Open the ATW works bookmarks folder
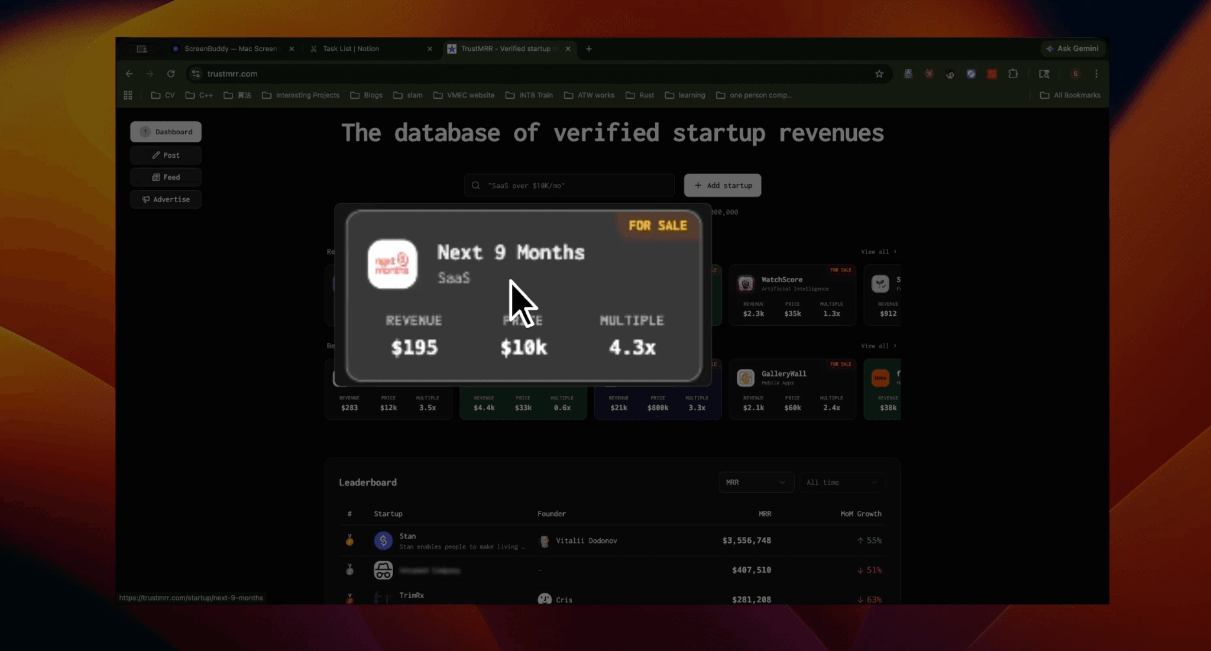The height and width of the screenshot is (651, 1211). (x=589, y=95)
